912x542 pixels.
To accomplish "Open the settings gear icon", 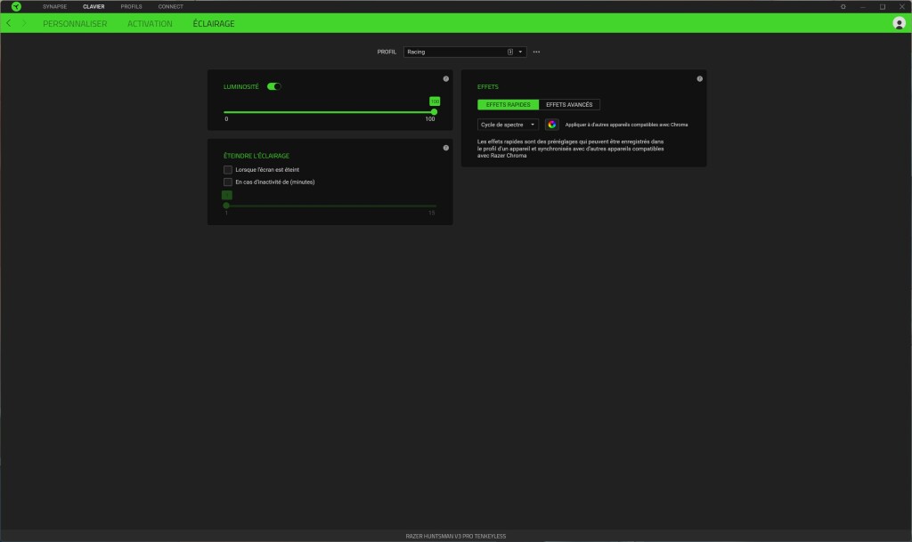I will tap(843, 7).
